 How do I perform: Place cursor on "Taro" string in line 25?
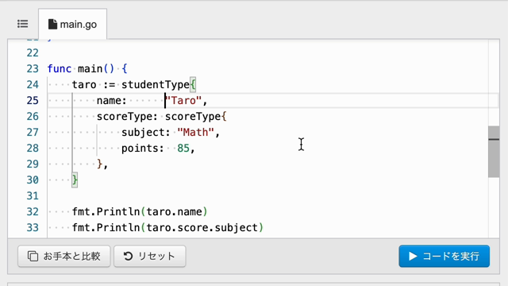183,101
